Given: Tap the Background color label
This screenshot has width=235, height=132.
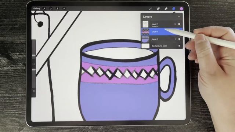Looking at the screenshot, I should [159, 46].
